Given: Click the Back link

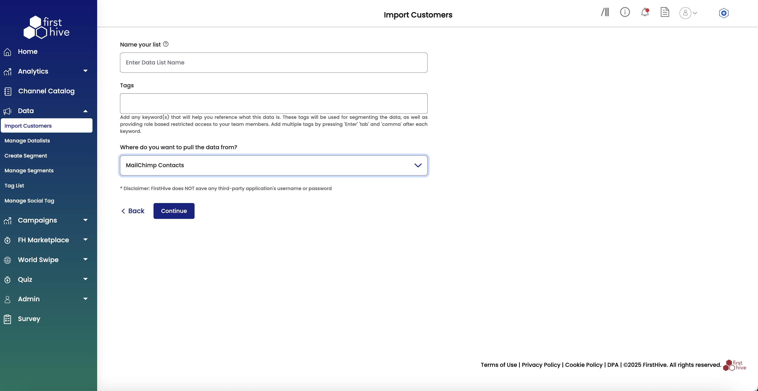Looking at the screenshot, I should coord(133,211).
